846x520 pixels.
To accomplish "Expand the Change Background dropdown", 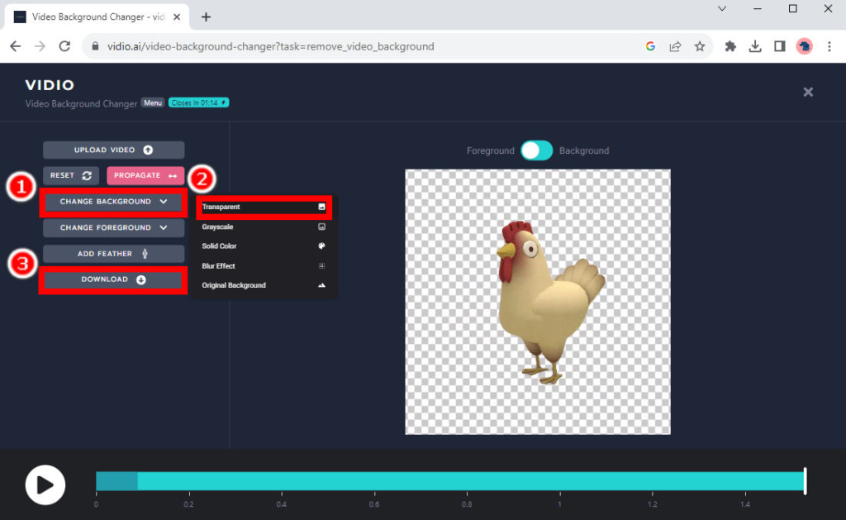I will [113, 202].
